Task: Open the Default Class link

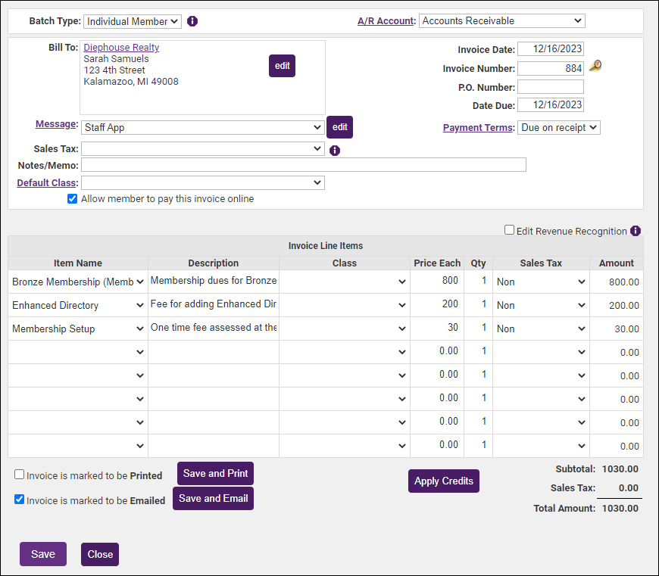Action: tap(47, 183)
